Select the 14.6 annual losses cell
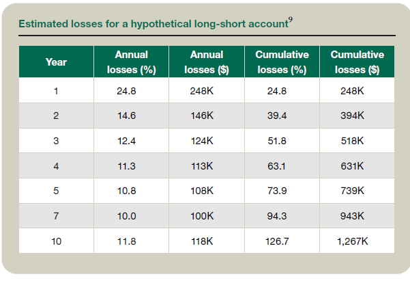410x283 pixels. [x=128, y=116]
